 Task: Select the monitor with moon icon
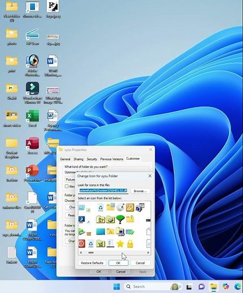(82, 219)
